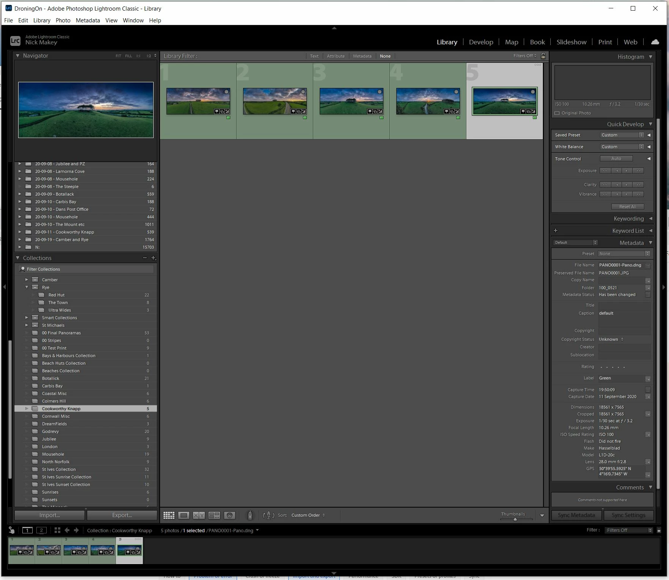
Task: Expand the Camber collection set
Action: [27, 280]
